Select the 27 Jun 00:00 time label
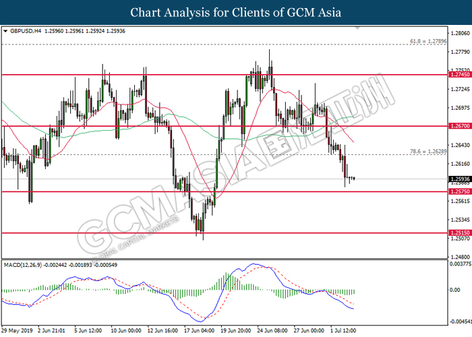This screenshot has height=337, width=472. pos(309,330)
